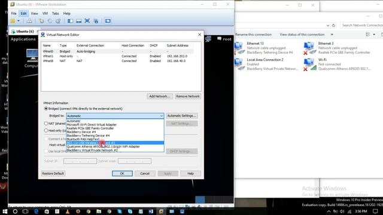
Task: Open Windows Start menu
Action: (x=5, y=211)
